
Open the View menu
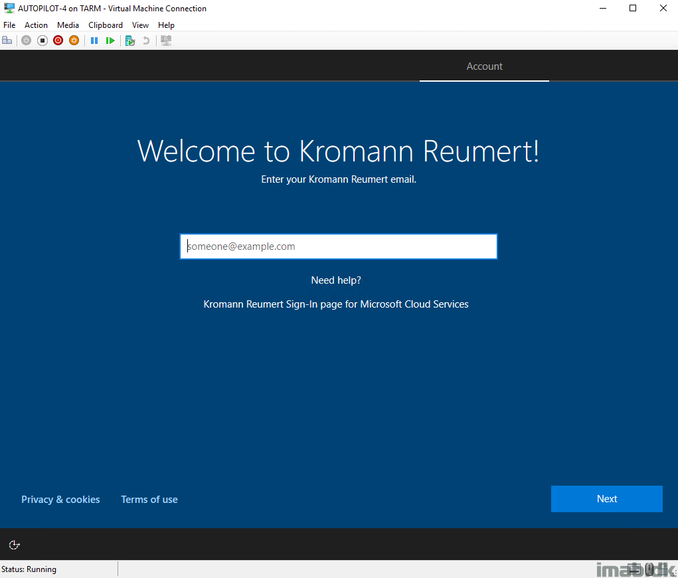140,25
